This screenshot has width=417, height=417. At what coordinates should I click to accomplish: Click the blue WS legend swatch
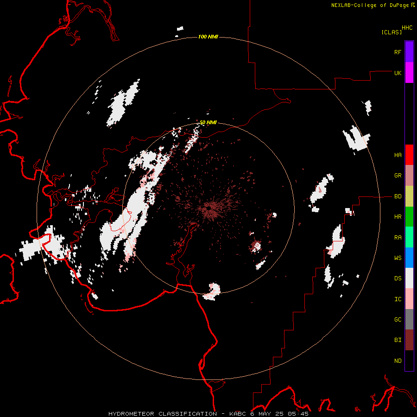point(409,258)
